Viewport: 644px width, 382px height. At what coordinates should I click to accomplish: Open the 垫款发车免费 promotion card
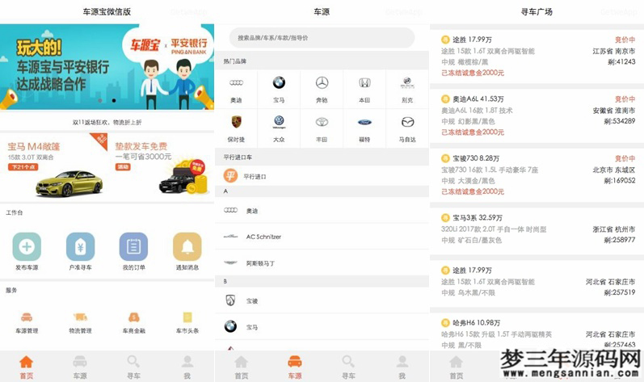click(x=161, y=166)
